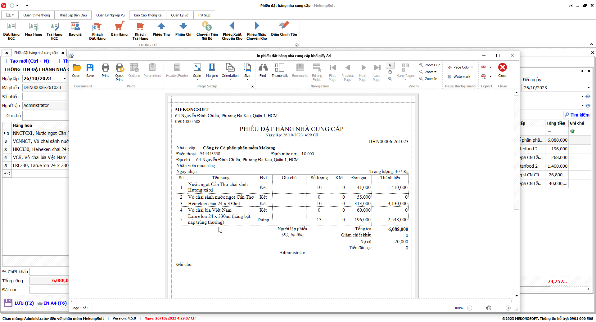This screenshot has width=596, height=322.
Task: Toggle the magnifier zoom tool
Action: click(390, 79)
